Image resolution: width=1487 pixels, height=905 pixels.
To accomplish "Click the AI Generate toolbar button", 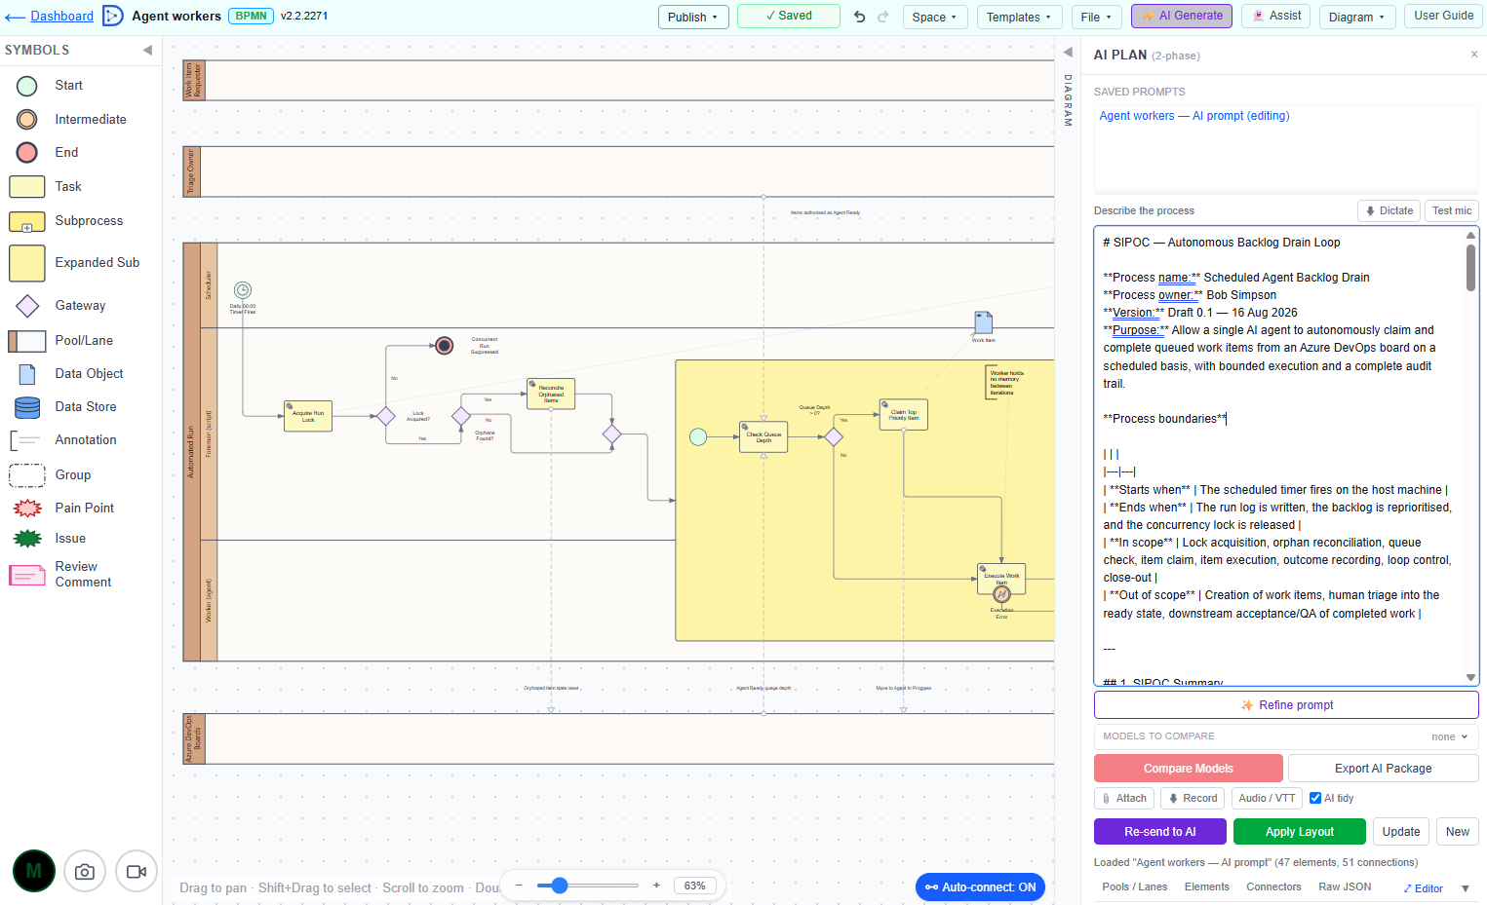I will [x=1182, y=16].
